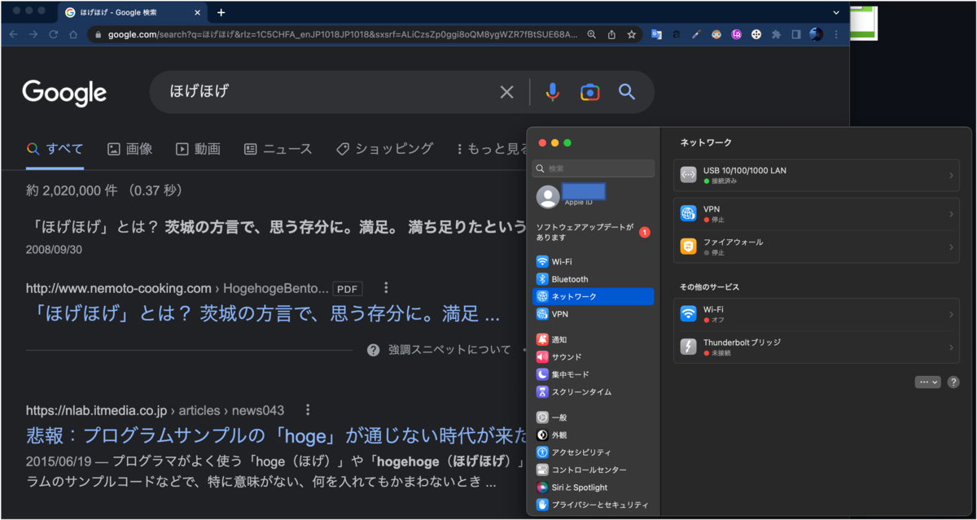Open the Amazon 'a' extension
The image size is (977, 520).
pyautogui.click(x=676, y=34)
